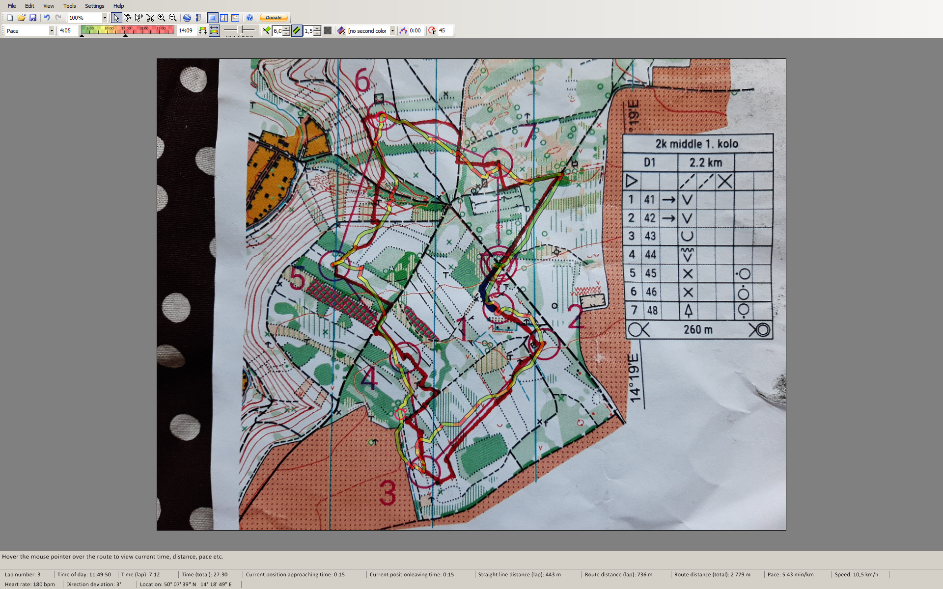Choose the scissors cut route tool
This screenshot has height=589, width=943.
pyautogui.click(x=150, y=18)
